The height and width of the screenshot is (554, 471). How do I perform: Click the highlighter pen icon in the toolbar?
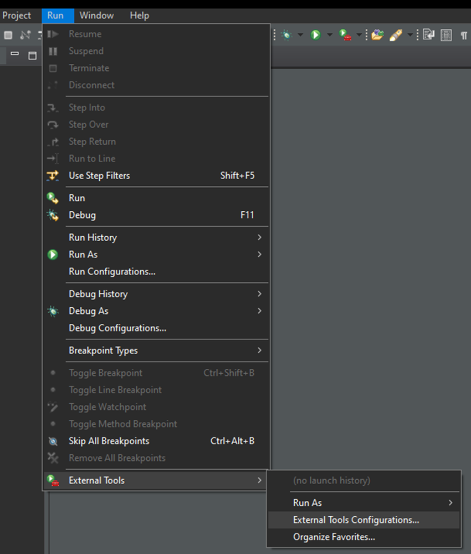pyautogui.click(x=395, y=35)
